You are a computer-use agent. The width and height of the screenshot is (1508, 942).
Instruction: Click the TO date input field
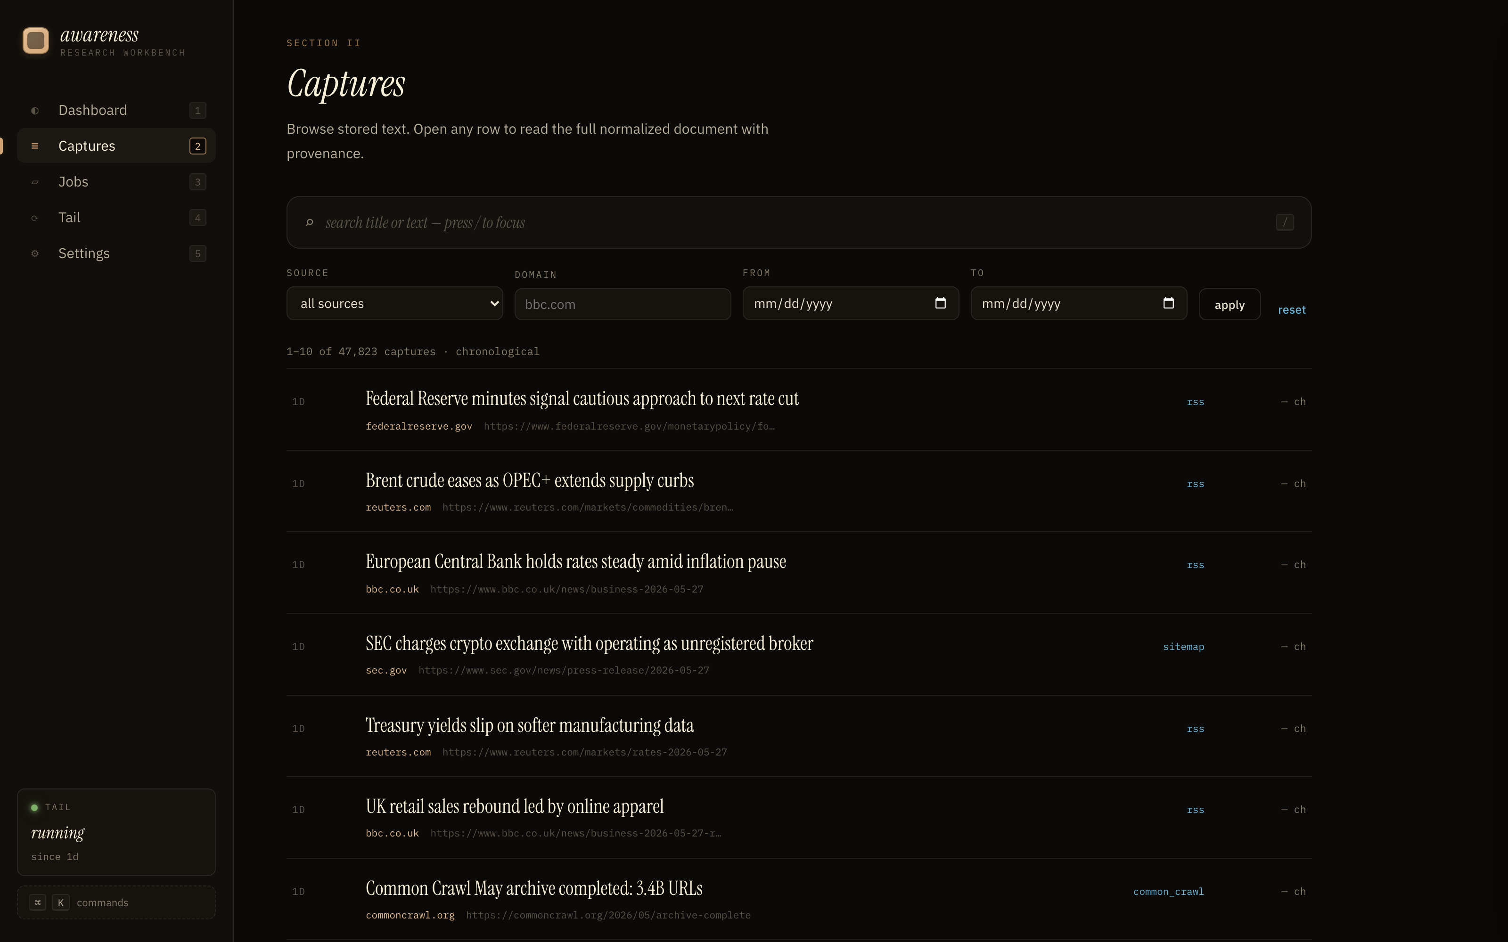pos(1079,303)
